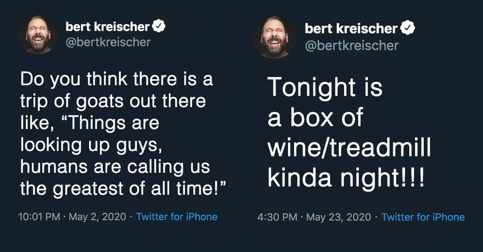
Task: Click the "looking up guys," text line
Action: 91,145
